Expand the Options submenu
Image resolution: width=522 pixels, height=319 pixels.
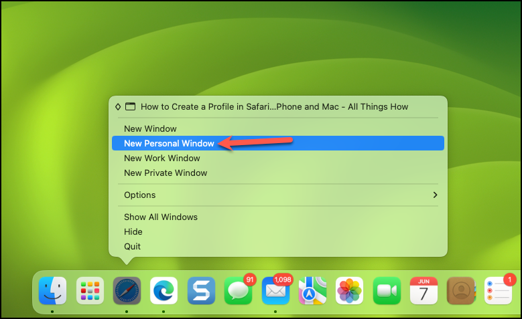(278, 195)
